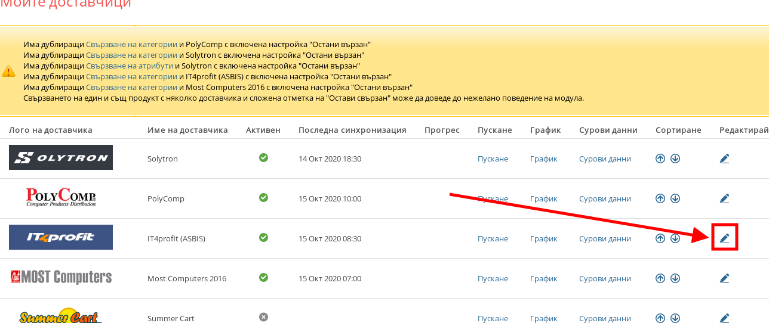The height and width of the screenshot is (323, 769).
Task: Move Solytron down in sort order
Action: tap(675, 159)
